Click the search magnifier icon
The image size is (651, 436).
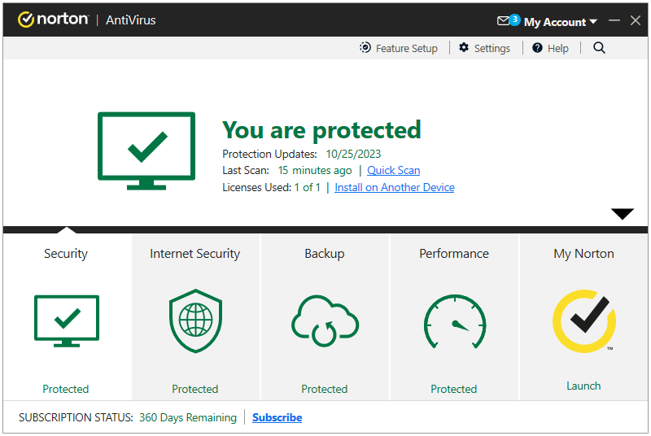pyautogui.click(x=599, y=48)
